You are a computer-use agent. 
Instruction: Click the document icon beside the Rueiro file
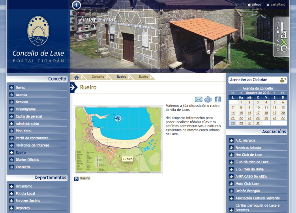pos(76,179)
